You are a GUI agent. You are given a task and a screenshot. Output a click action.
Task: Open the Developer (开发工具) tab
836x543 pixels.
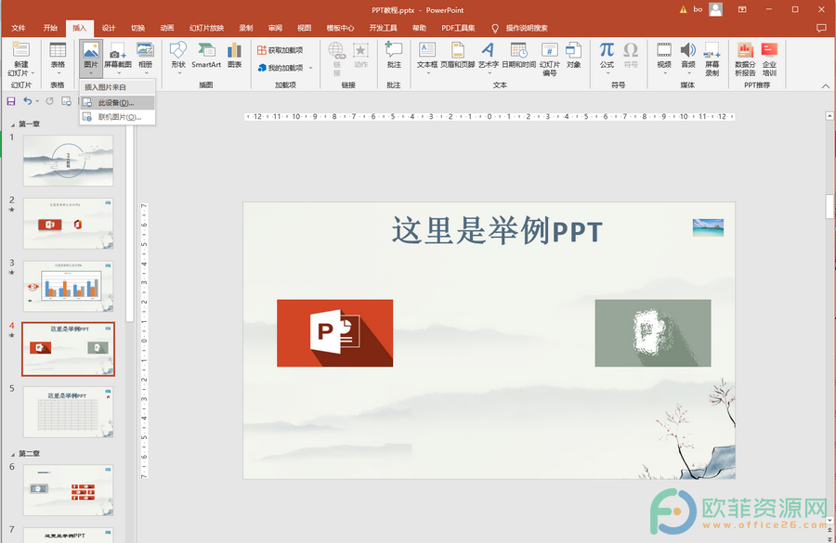(x=384, y=28)
